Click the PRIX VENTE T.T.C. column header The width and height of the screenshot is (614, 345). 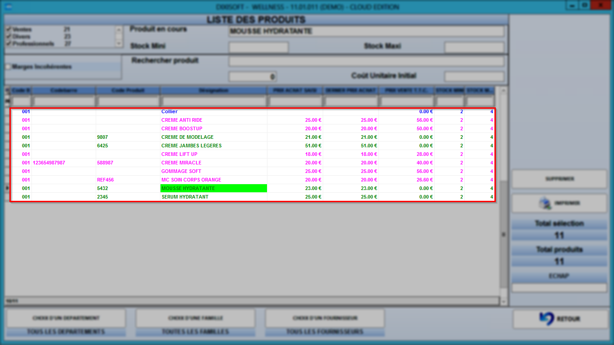[x=406, y=90]
